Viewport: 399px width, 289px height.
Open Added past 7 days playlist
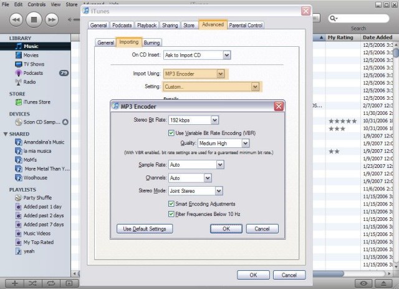click(x=44, y=225)
